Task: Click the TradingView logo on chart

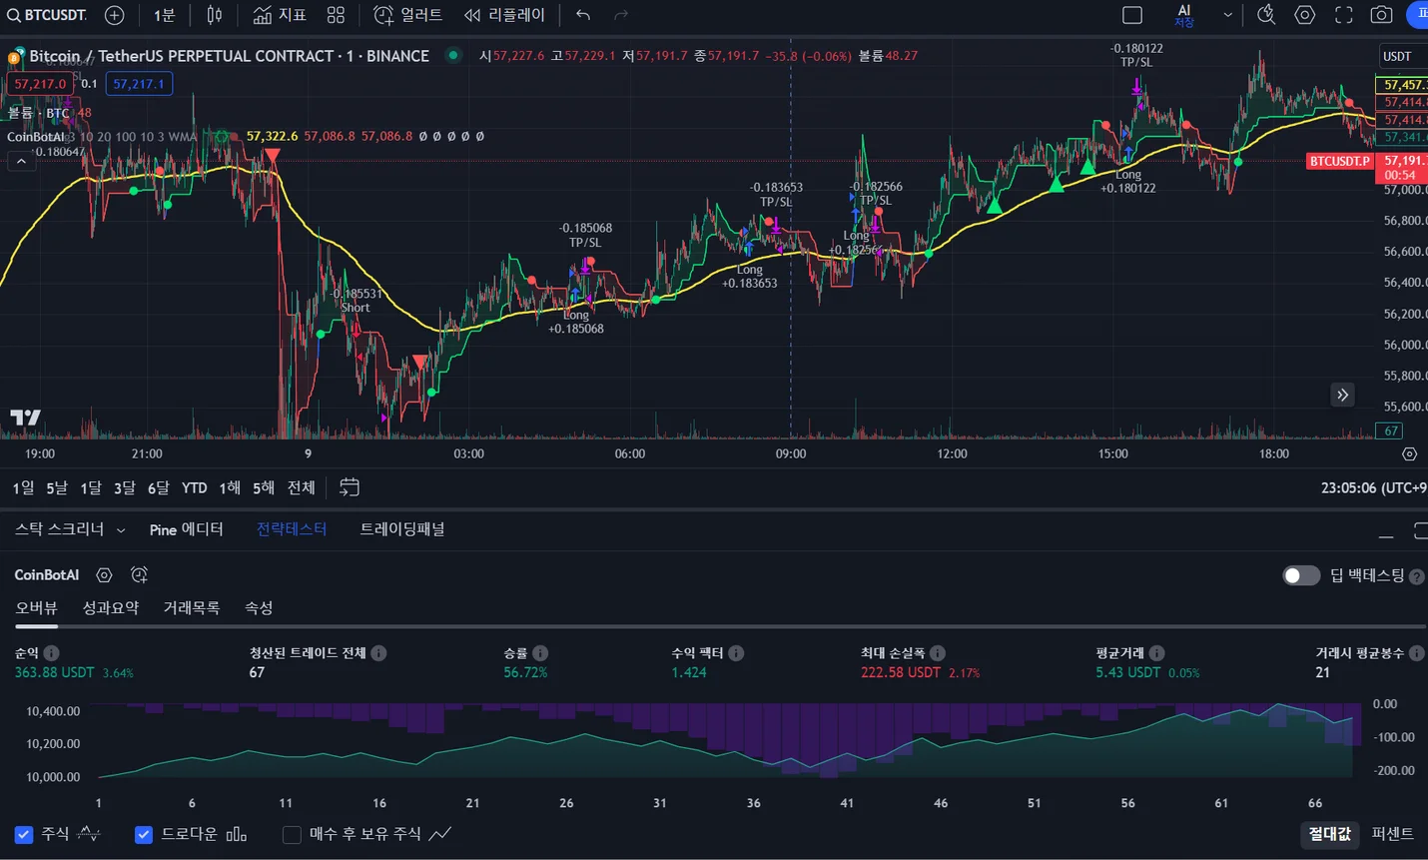Action: [x=26, y=418]
